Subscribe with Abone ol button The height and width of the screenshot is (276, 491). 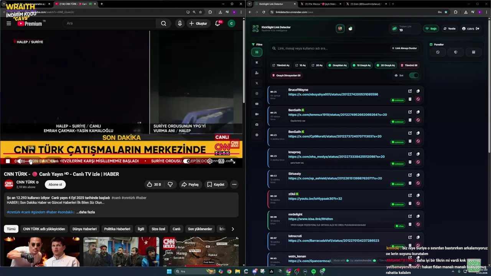pos(55,184)
